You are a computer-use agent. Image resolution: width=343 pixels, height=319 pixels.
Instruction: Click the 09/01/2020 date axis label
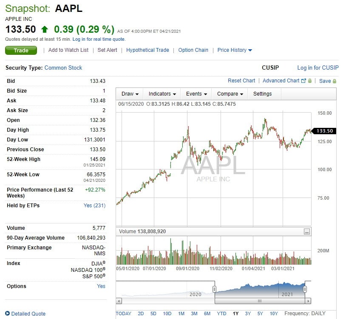187,268
